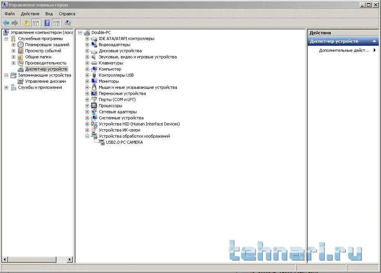This screenshot has width=381, height=273.
Task: Select USB2.0 PC CAMERA device
Action: click(124, 142)
